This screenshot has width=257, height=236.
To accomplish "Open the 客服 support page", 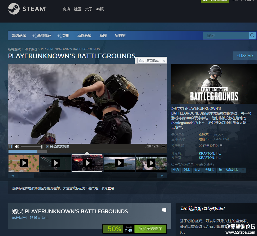I will [x=100, y=9].
